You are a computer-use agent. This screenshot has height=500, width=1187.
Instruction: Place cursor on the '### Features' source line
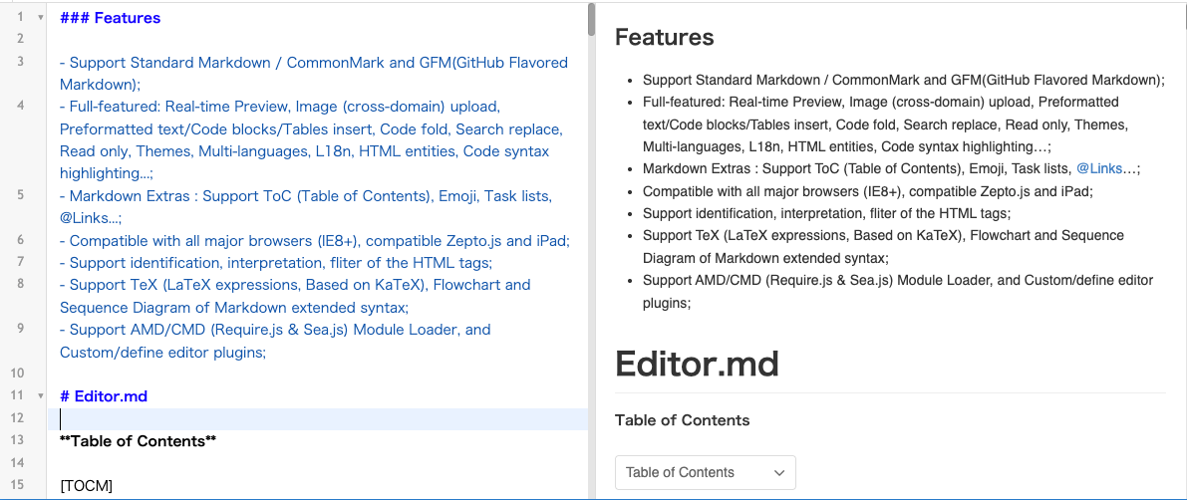[x=110, y=18]
